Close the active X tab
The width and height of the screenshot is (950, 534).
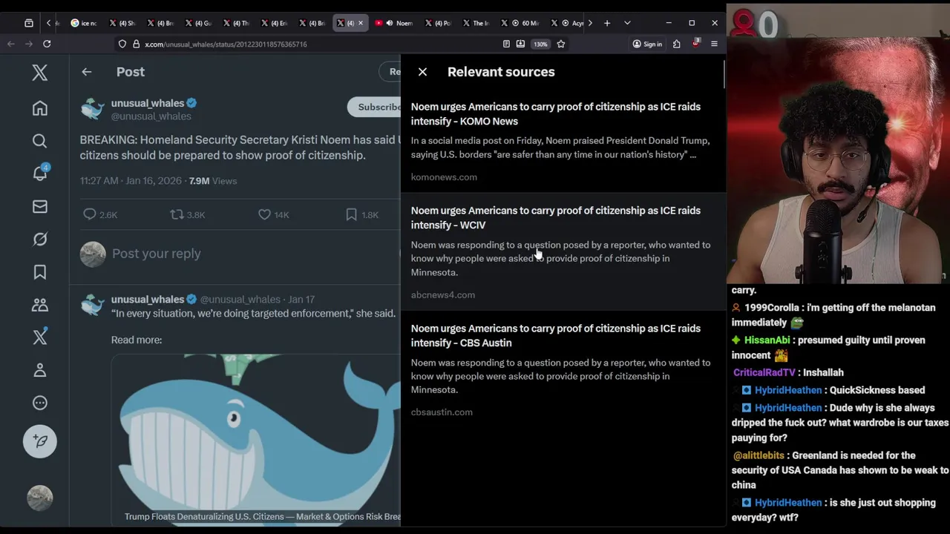(361, 23)
